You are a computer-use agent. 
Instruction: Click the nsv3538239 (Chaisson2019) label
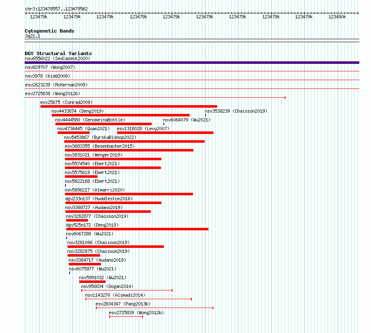236,111
